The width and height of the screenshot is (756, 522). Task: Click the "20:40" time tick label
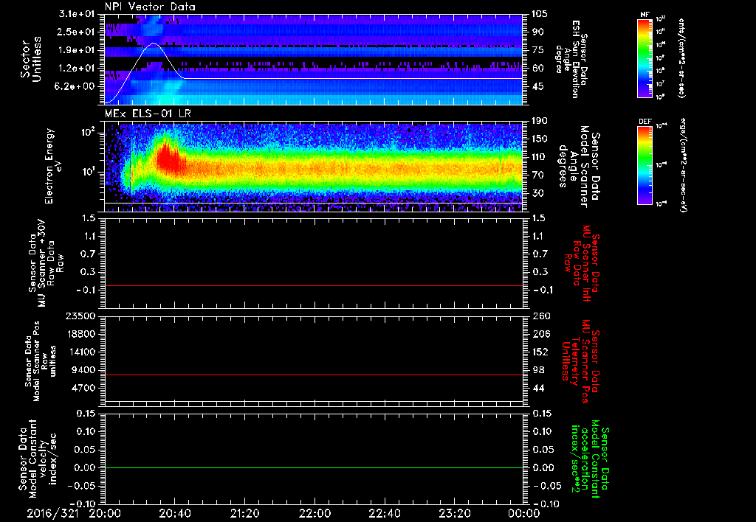coord(175,513)
